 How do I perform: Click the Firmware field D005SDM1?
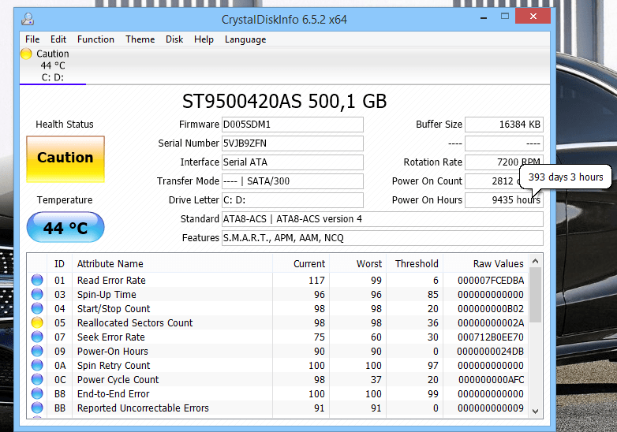(293, 125)
